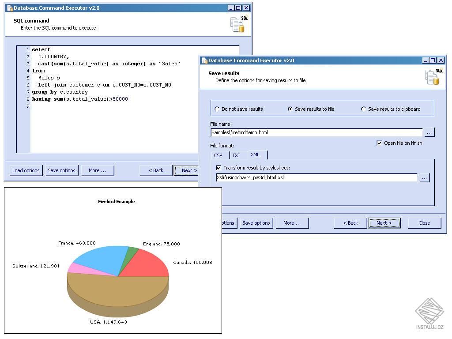Viewport: 452px width, 339px height.
Task: Click the SQL icon in the Save results header
Action: [x=432, y=77]
